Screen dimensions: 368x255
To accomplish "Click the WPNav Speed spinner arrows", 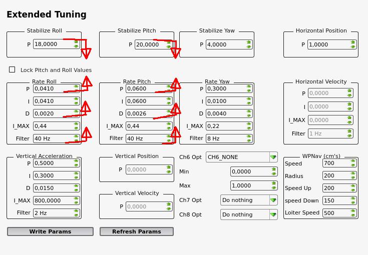I will (x=353, y=163).
